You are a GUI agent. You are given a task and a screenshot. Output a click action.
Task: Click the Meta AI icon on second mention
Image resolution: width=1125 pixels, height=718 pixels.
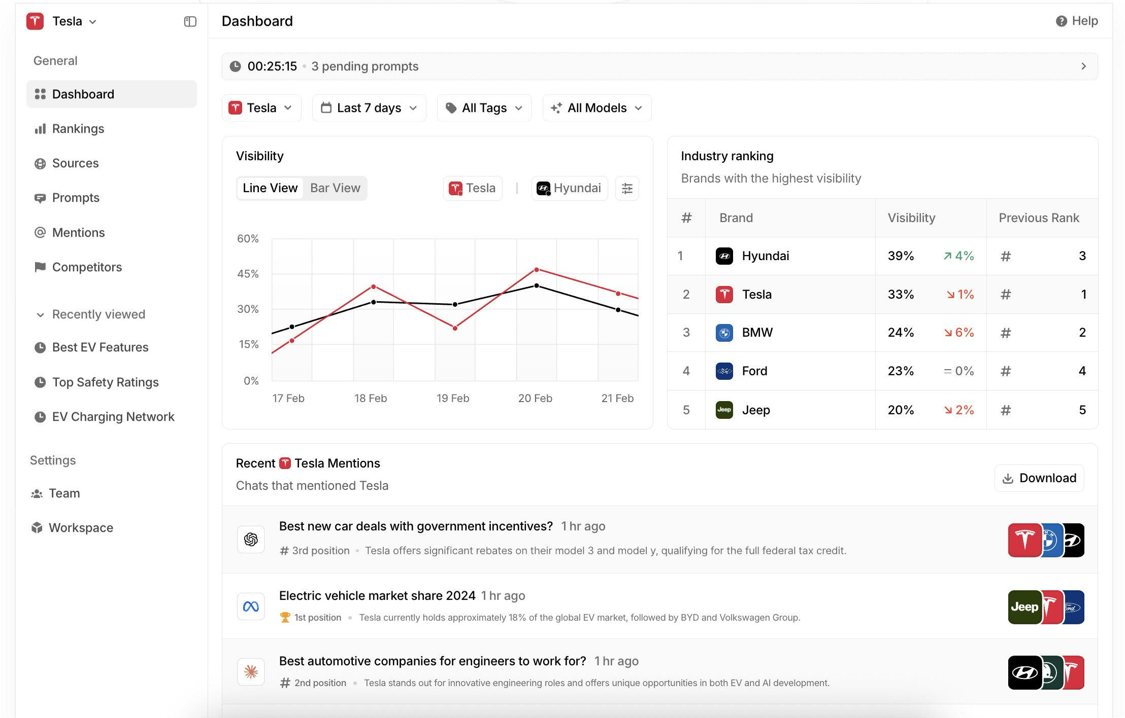point(251,606)
